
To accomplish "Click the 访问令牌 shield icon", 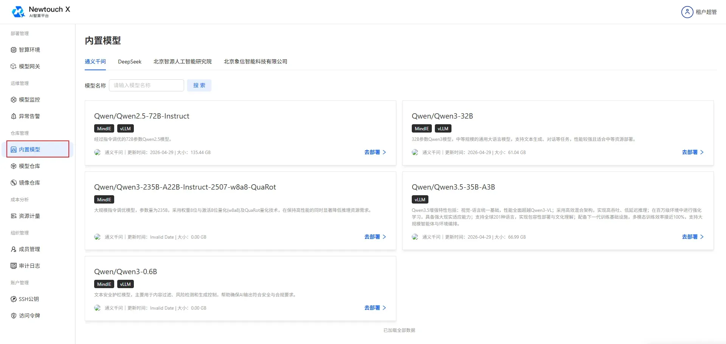I will coord(14,316).
